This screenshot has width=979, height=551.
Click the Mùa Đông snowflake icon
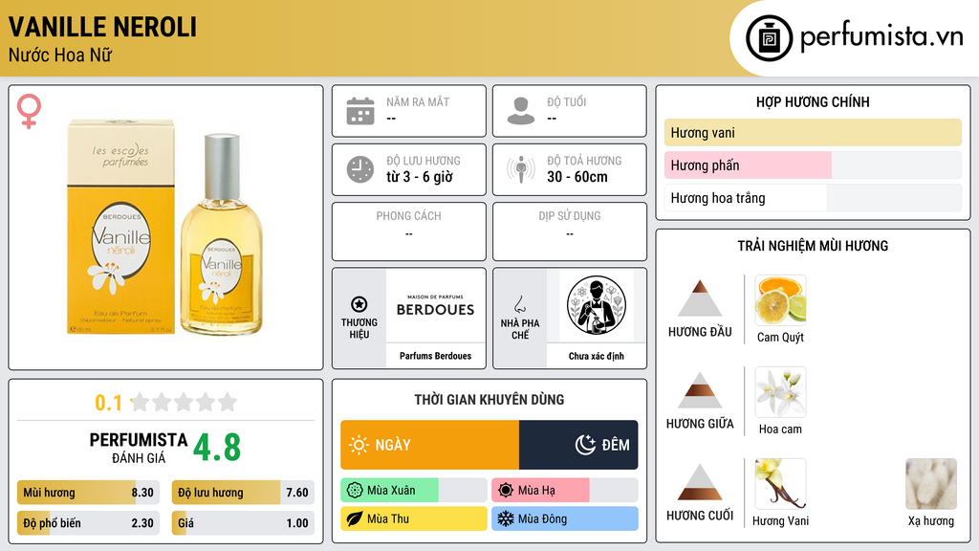[x=506, y=518]
